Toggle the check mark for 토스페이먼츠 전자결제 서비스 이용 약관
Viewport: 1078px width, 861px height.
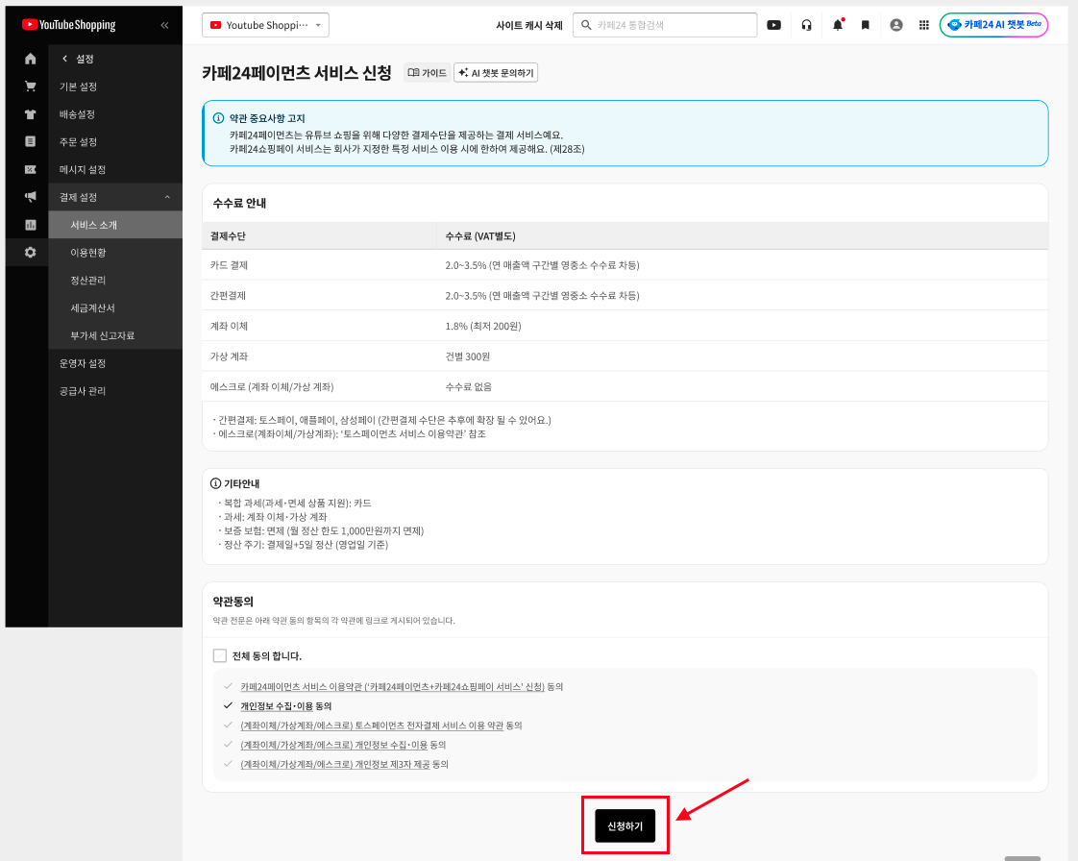point(229,725)
